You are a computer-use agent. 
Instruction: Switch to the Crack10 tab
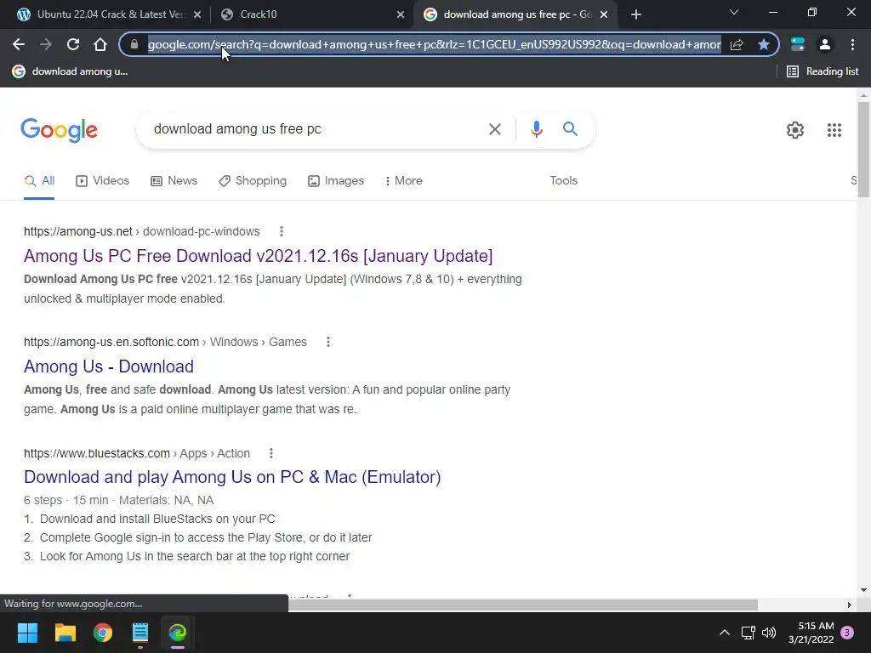(305, 14)
